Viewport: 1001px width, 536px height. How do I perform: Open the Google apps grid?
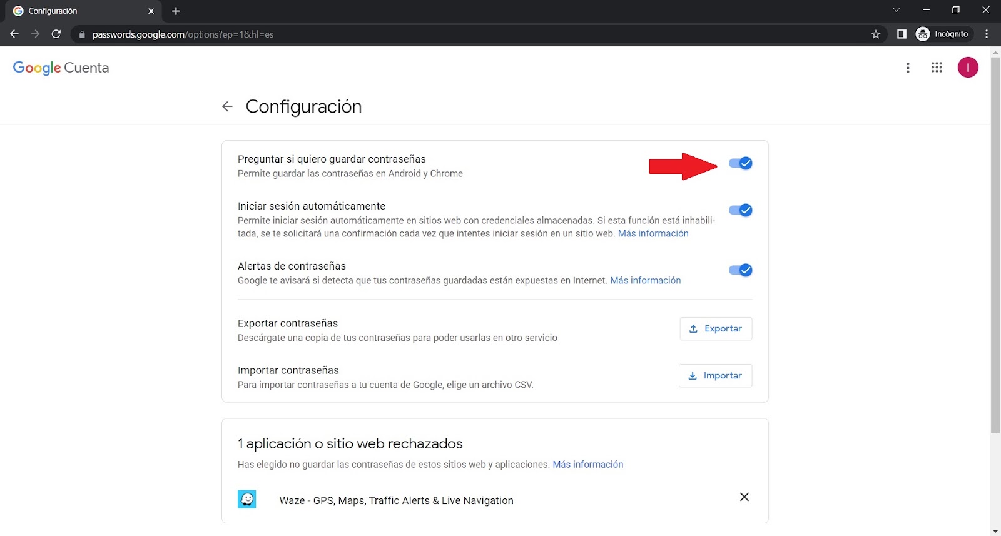937,68
